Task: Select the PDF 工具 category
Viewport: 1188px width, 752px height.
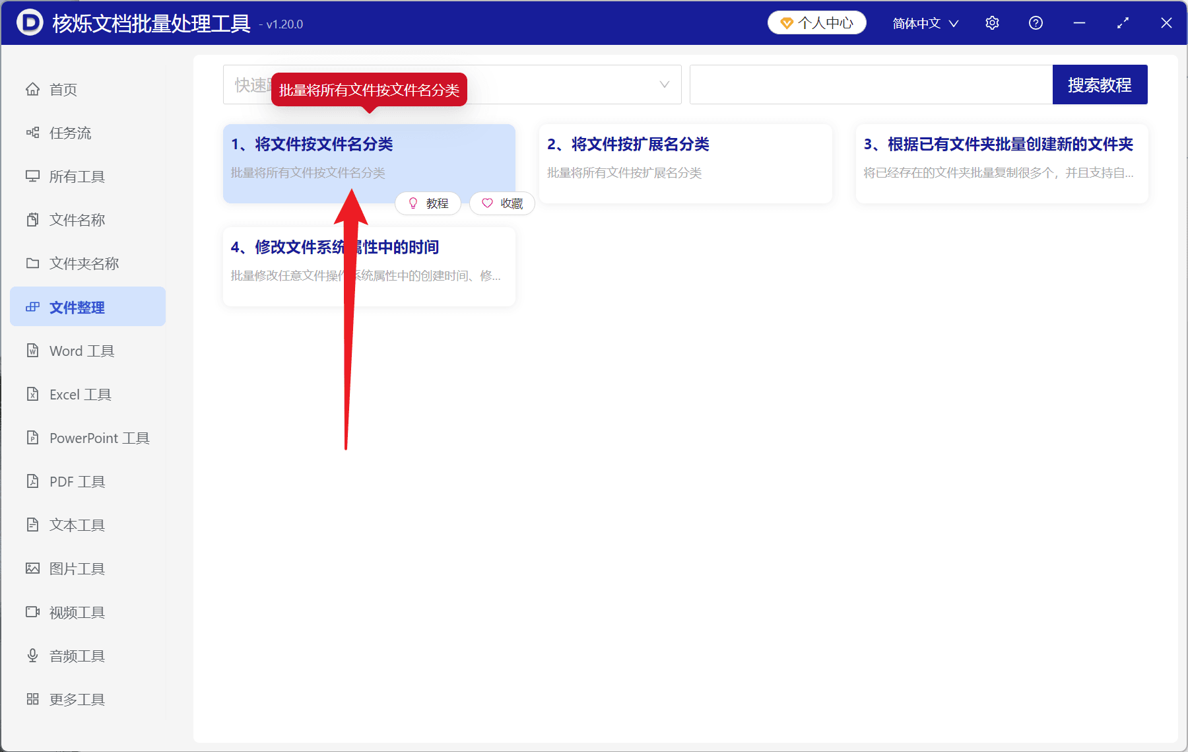Action: 77,481
